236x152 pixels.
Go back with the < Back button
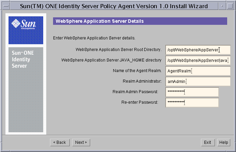pyautogui.click(x=60, y=142)
